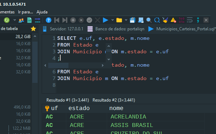This screenshot has width=216, height=134.
Task: Open the blue question mark Help icon
Action: [49, 20]
